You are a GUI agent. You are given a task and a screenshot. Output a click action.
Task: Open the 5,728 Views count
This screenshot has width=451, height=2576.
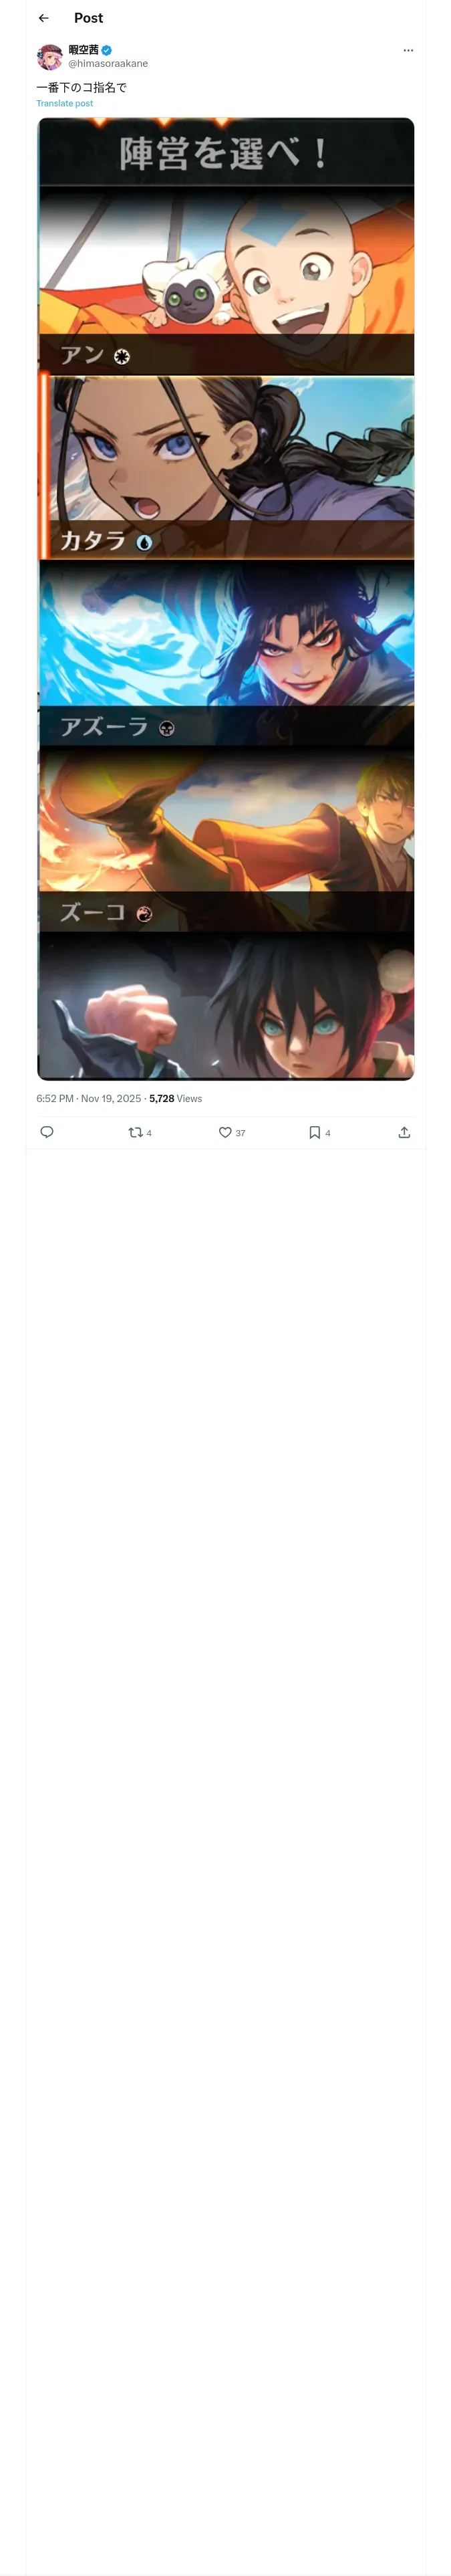click(x=175, y=1098)
